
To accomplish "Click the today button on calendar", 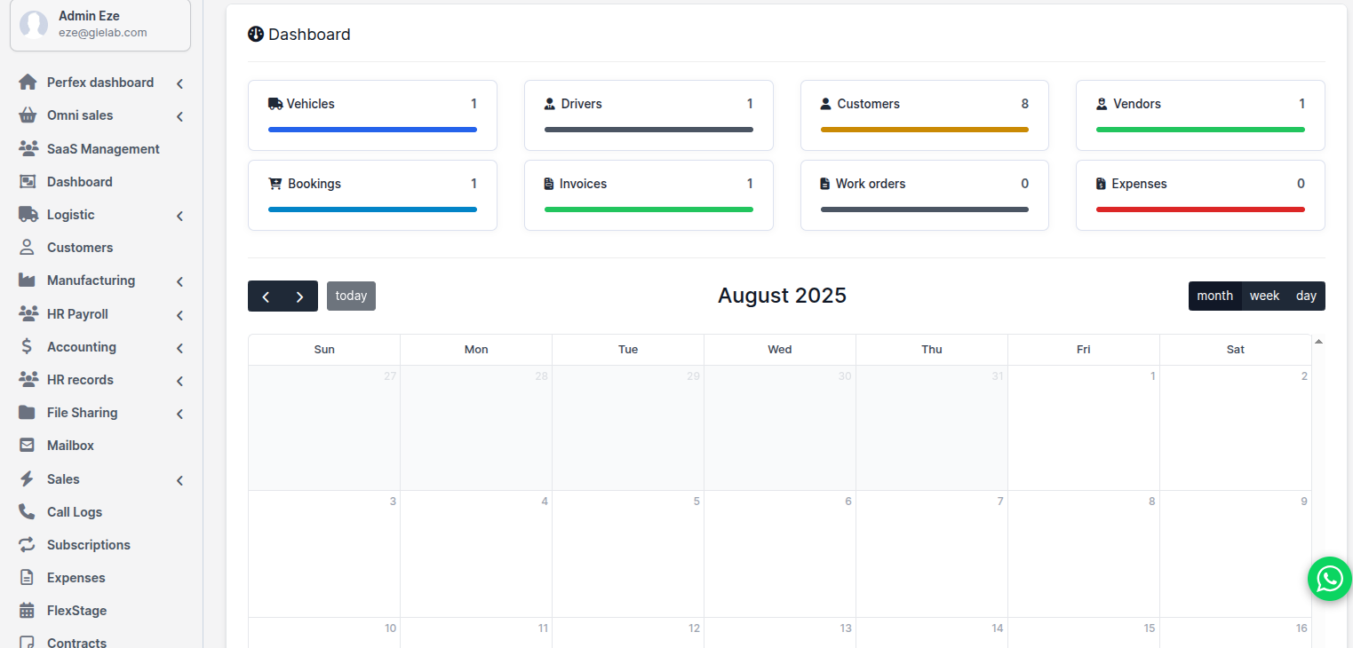I will tap(351, 296).
